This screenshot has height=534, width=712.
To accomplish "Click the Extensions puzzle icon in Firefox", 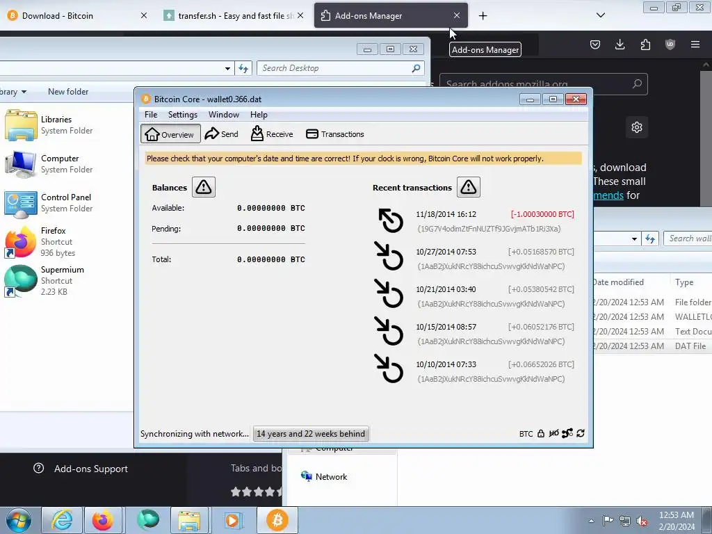I will [645, 44].
